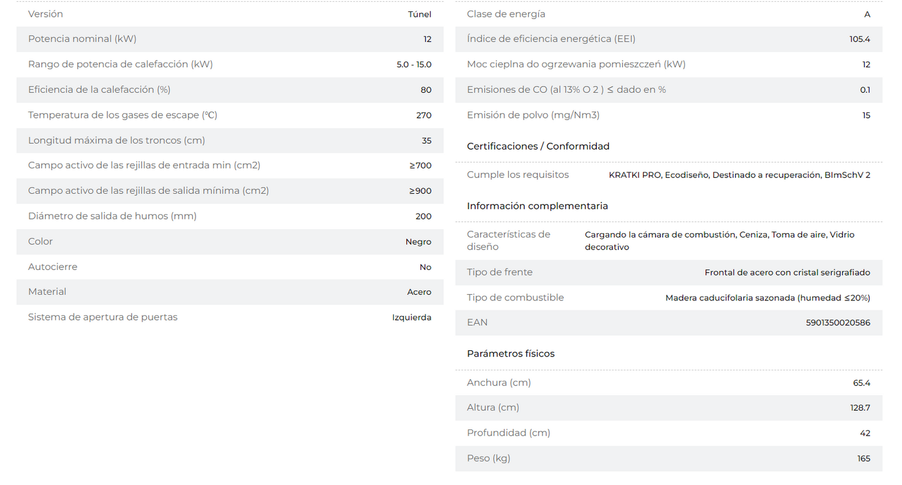Select the Potencia nominal (kW) row
Screen dimensions: 902x485
point(230,39)
